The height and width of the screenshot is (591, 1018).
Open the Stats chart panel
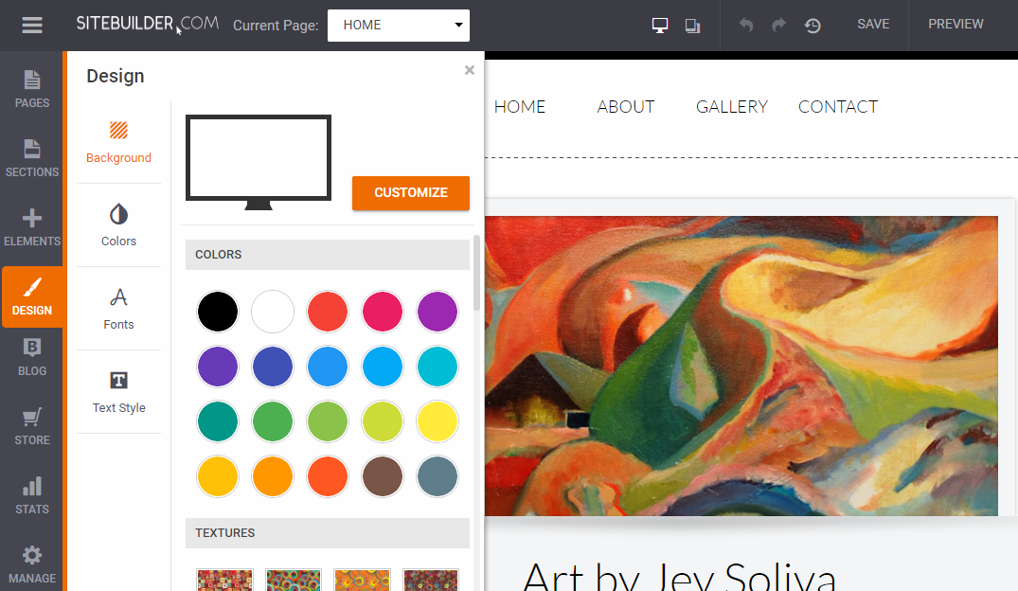click(32, 495)
